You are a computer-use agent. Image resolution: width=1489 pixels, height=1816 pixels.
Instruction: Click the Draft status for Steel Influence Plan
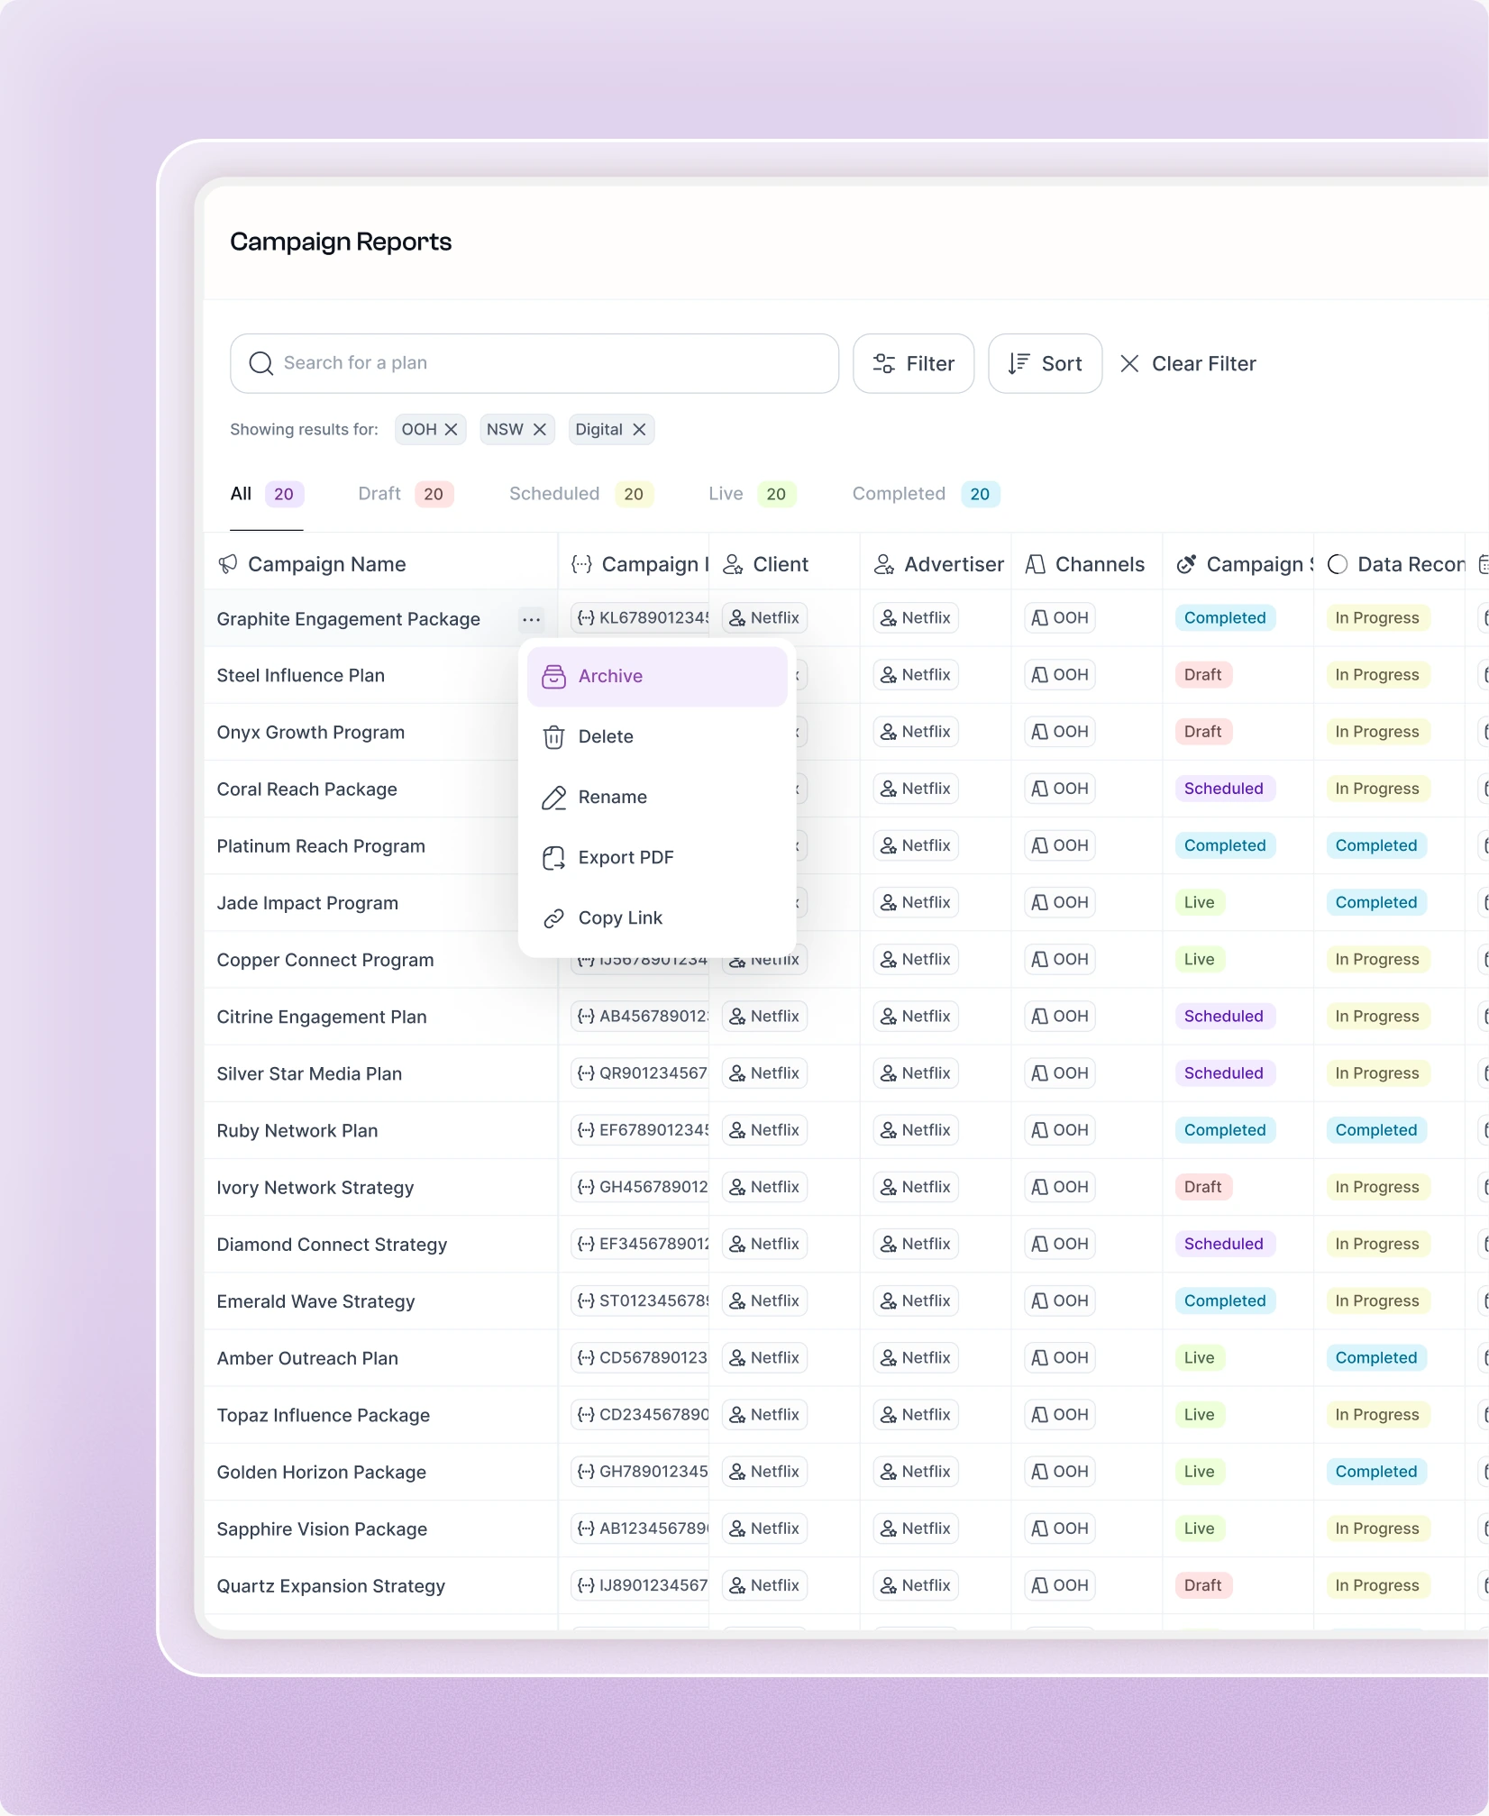click(1203, 675)
